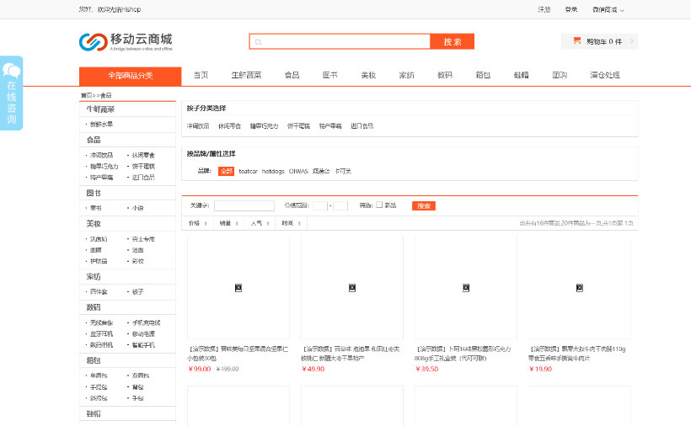Open the 在线咨询 chat widget

coord(12,93)
